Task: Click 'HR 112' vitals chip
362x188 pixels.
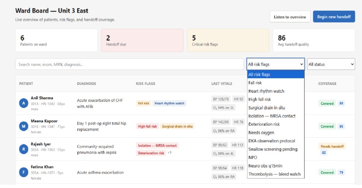Action: click(238, 145)
